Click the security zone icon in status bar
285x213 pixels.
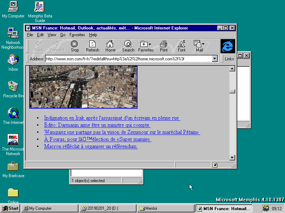pos(215,165)
